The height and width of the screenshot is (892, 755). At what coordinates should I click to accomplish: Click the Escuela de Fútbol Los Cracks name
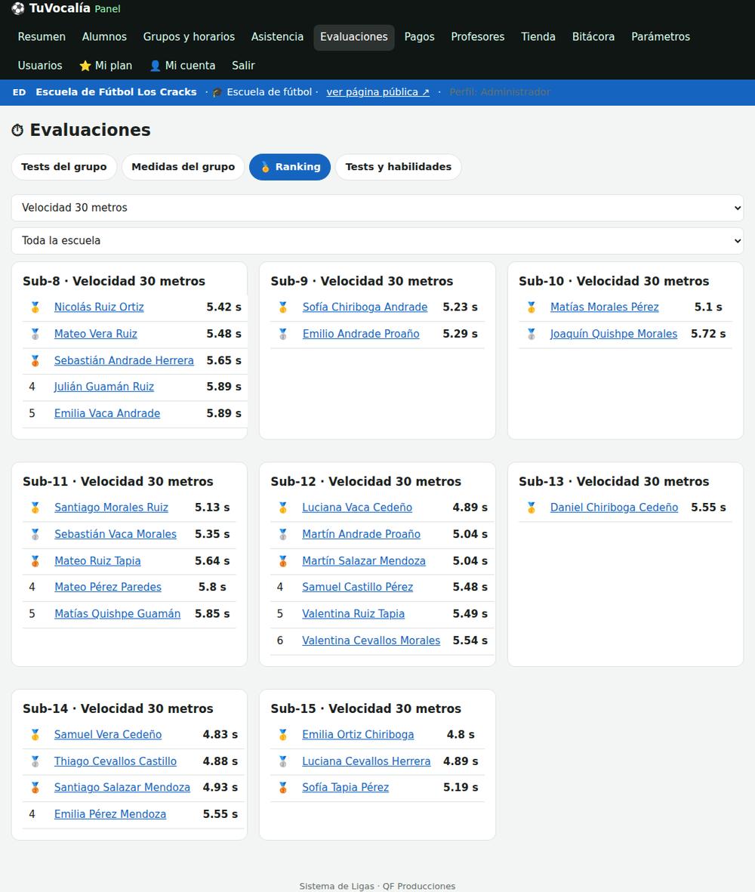tap(116, 92)
